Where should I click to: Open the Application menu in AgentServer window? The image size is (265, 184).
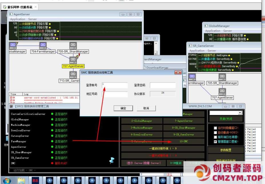[x=18, y=19]
